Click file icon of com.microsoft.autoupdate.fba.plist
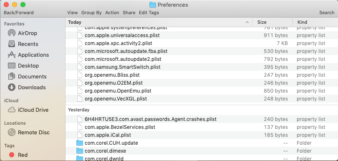The width and height of the screenshot is (338, 161). [80, 51]
